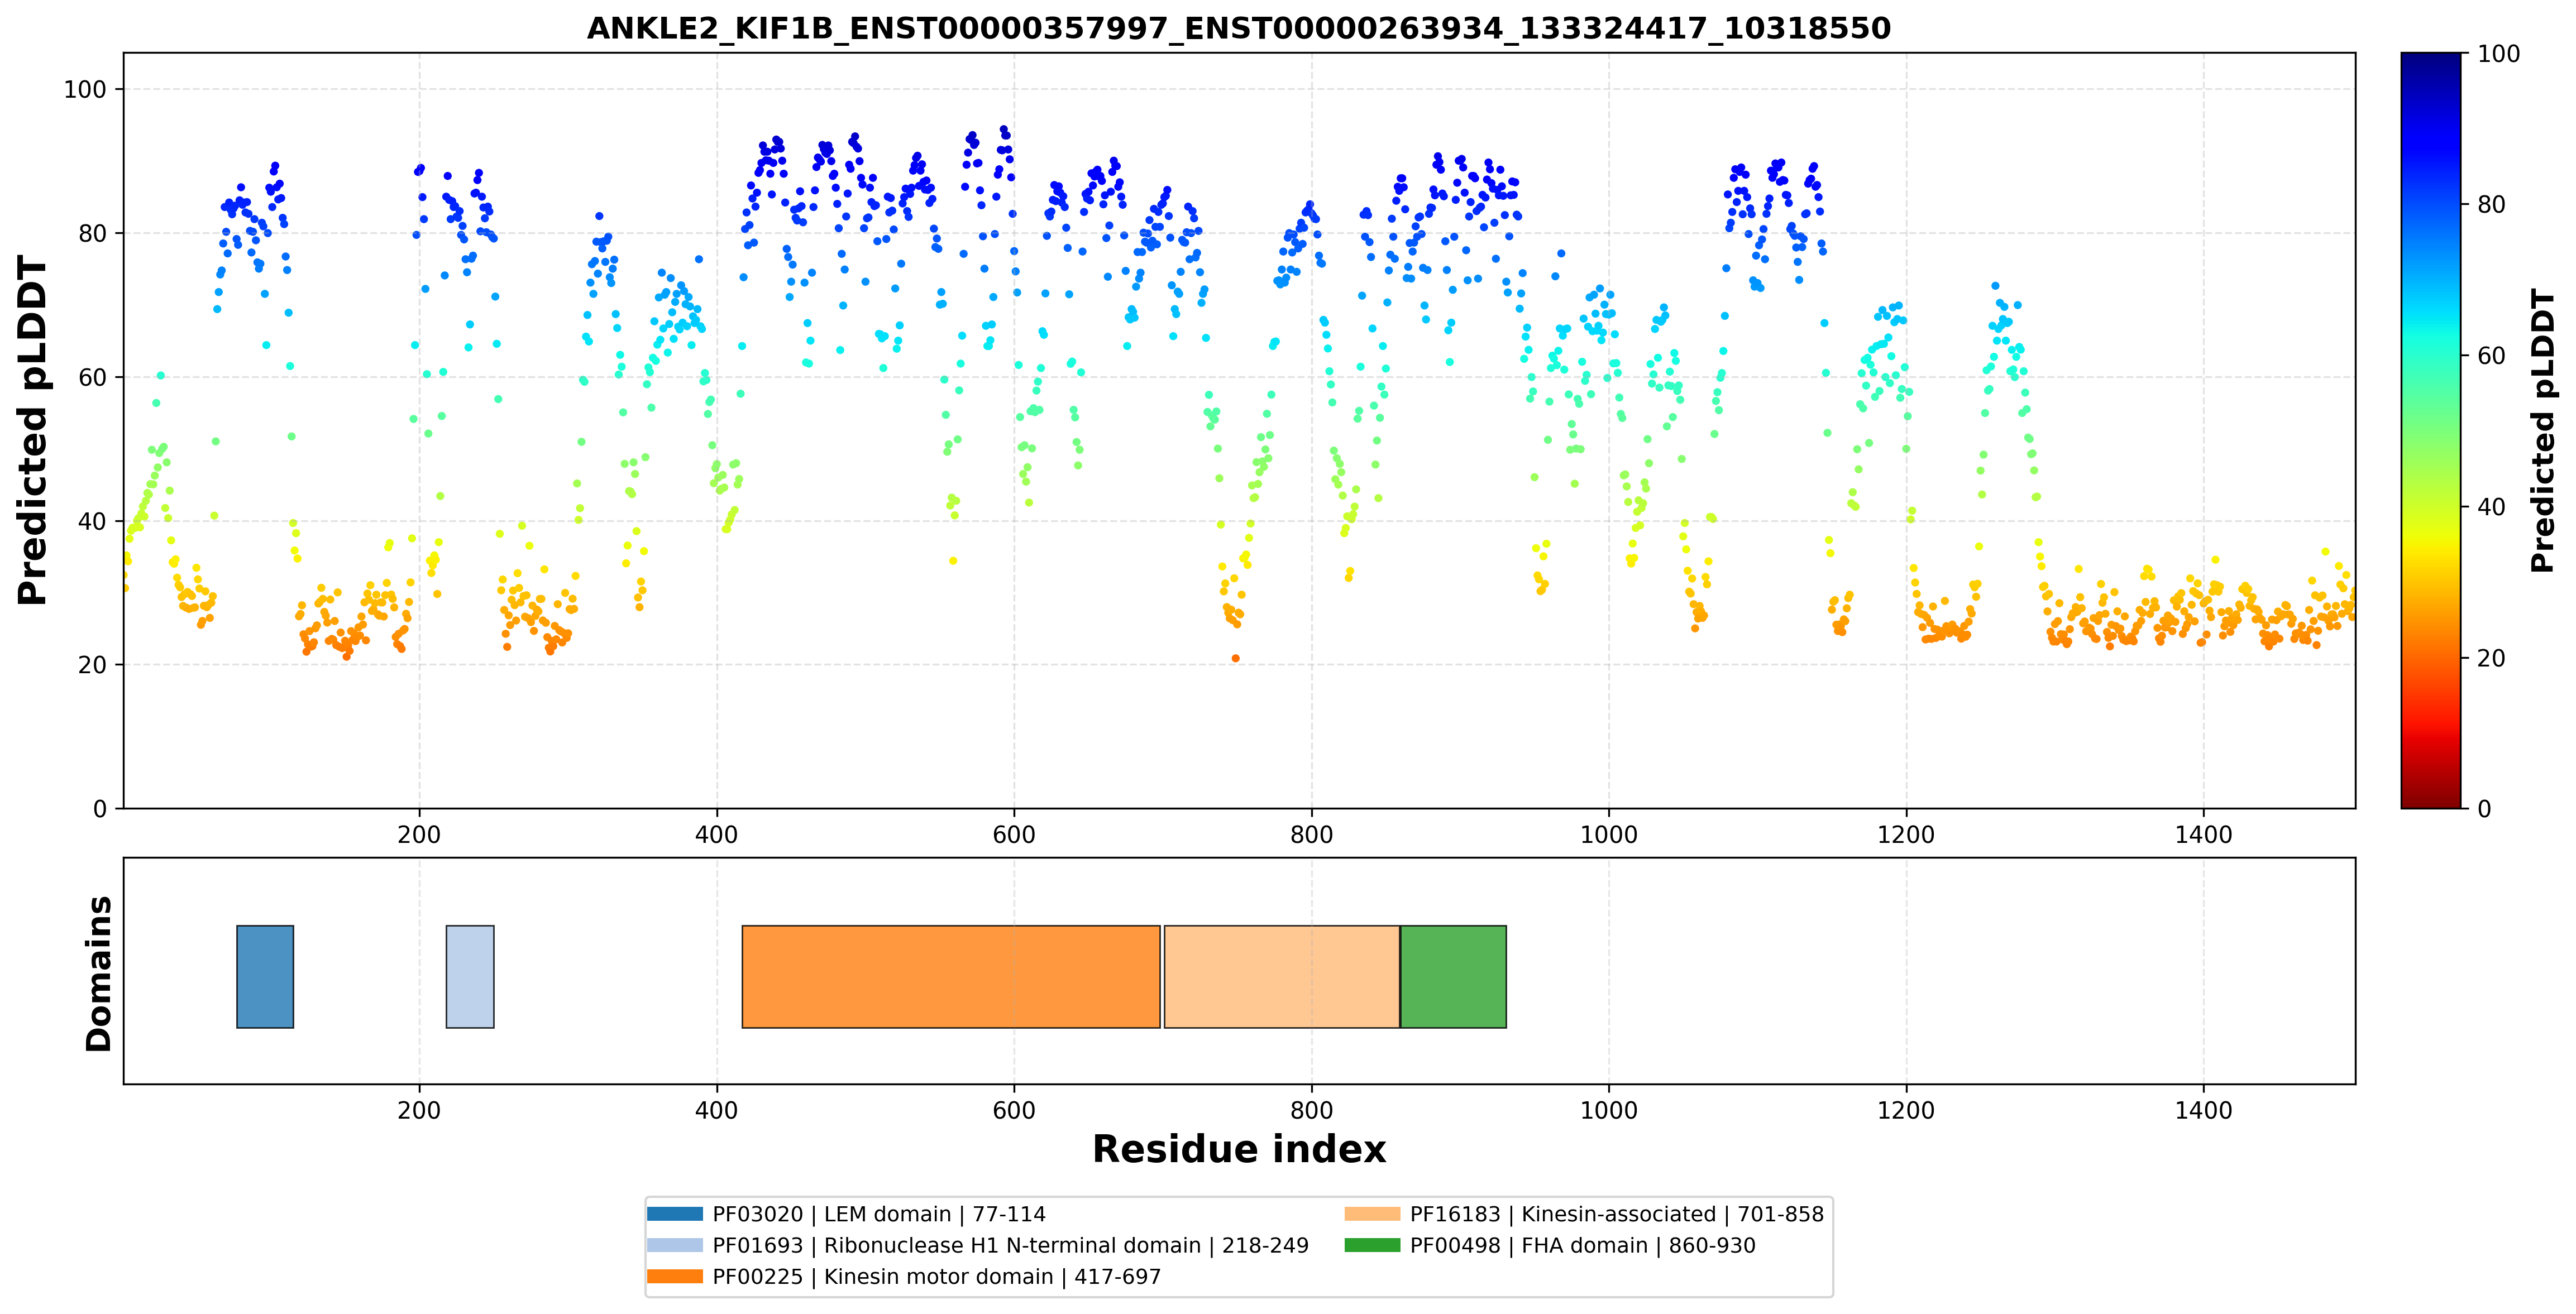Click the green FHA domain bar

pos(1453,976)
